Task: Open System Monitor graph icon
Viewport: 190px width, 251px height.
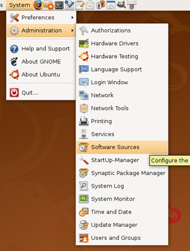Action: click(84, 199)
